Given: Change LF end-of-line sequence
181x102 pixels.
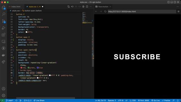Looking at the screenshot, I should (126, 101).
